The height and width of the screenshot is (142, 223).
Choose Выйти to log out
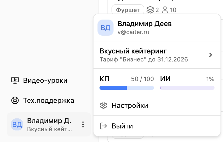[x=122, y=126]
